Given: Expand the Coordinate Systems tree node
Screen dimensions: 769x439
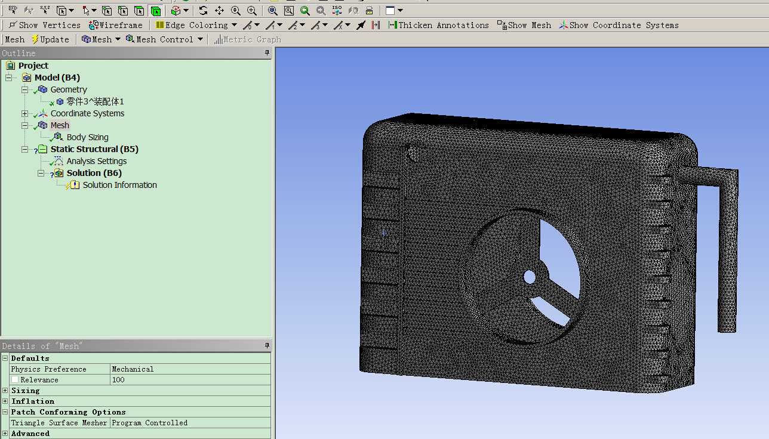Looking at the screenshot, I should tap(24, 113).
